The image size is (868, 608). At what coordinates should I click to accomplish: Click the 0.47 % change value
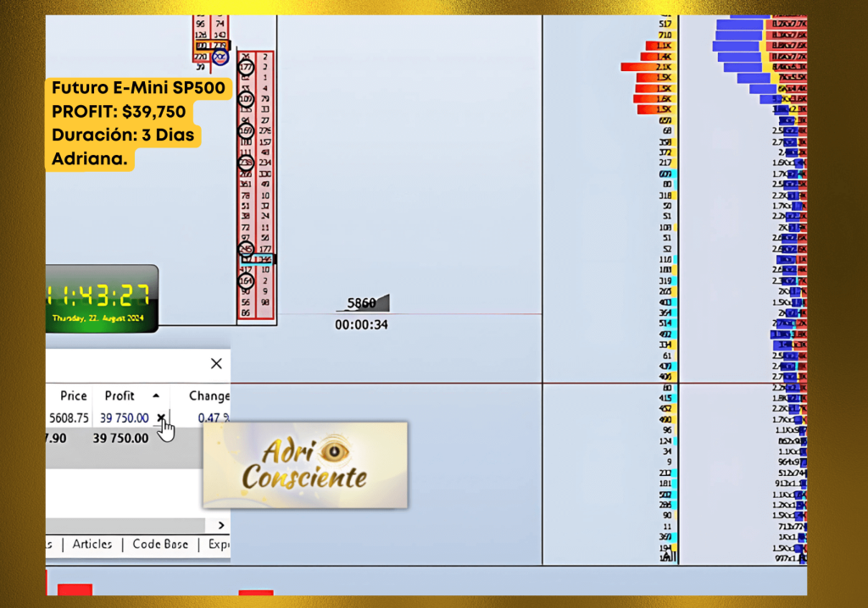point(212,418)
